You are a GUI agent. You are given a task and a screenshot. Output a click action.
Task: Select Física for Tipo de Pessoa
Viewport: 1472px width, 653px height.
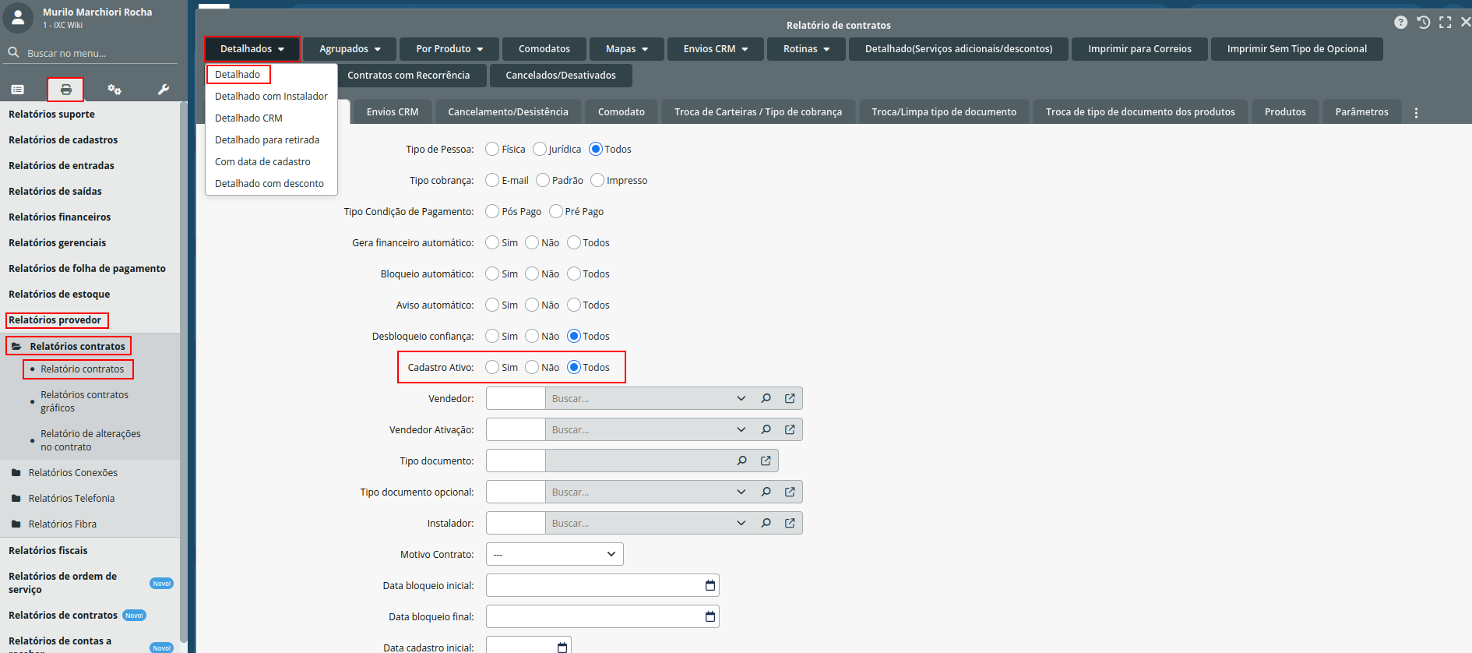click(492, 149)
